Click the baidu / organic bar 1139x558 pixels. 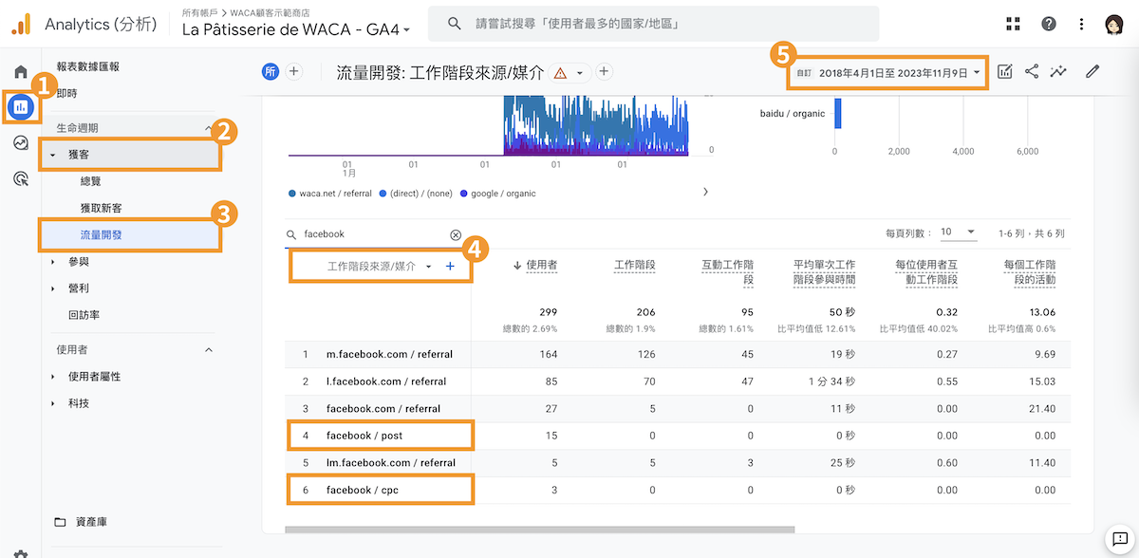[x=837, y=114]
